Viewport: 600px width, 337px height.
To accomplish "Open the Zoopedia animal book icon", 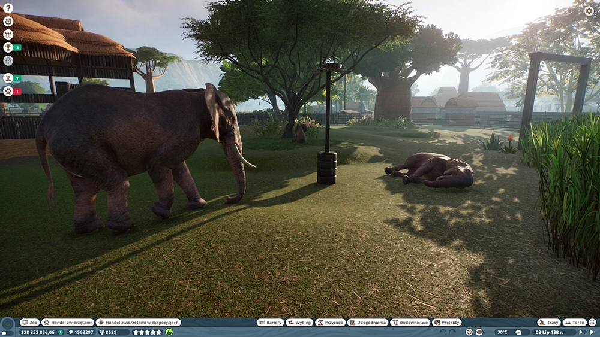I will (8, 22).
